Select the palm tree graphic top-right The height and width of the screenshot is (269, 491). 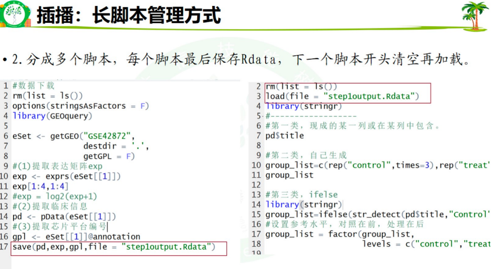[x=475, y=15]
